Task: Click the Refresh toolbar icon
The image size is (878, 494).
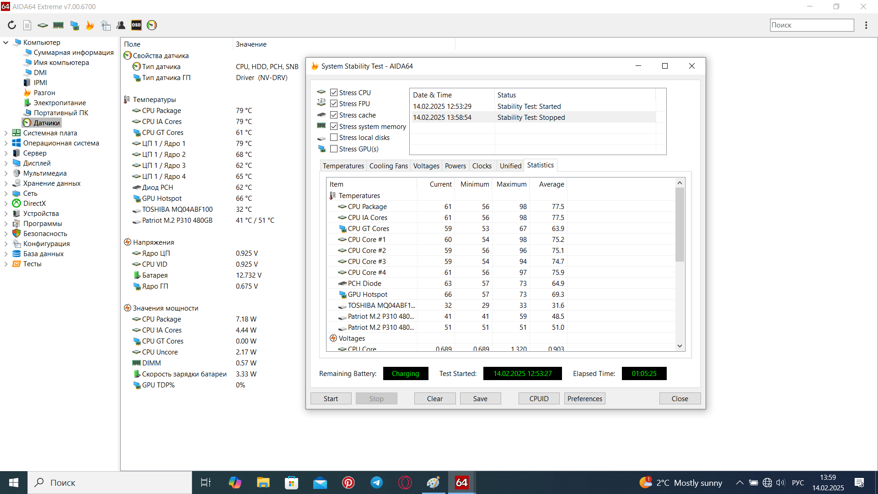Action: [12, 25]
